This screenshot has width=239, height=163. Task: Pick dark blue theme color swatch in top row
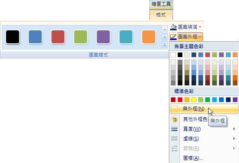click(194, 55)
